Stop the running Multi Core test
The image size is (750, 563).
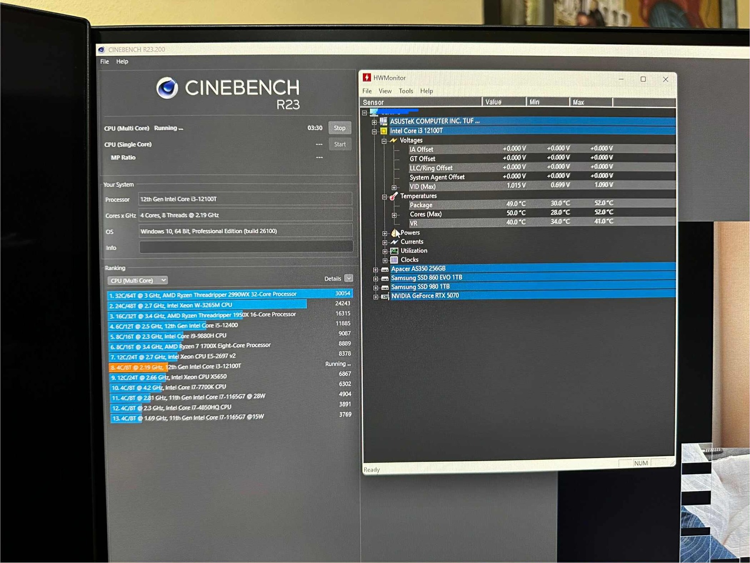tap(340, 128)
